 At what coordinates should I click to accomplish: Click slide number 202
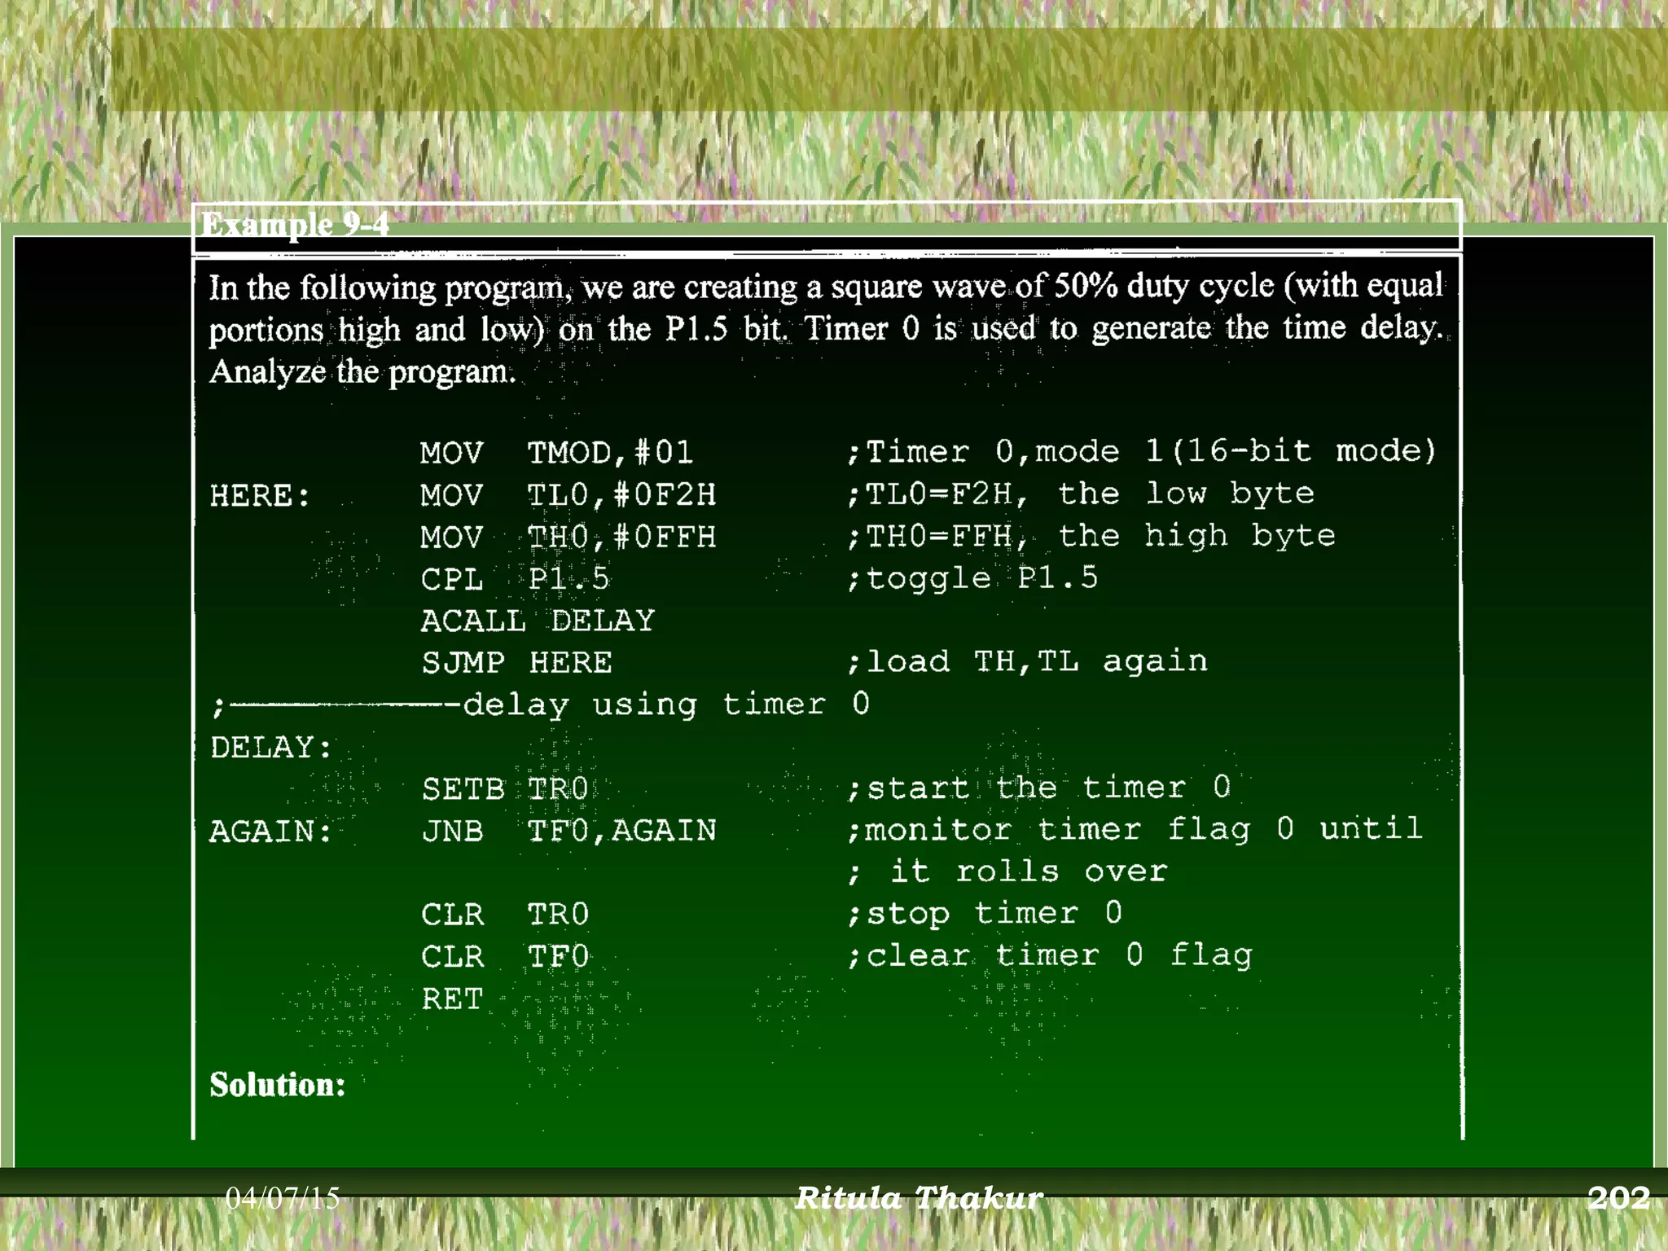1618,1197
